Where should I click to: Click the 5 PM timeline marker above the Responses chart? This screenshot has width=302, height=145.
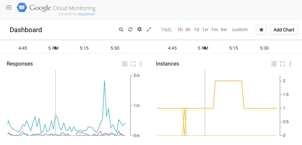pyautogui.click(x=54, y=48)
